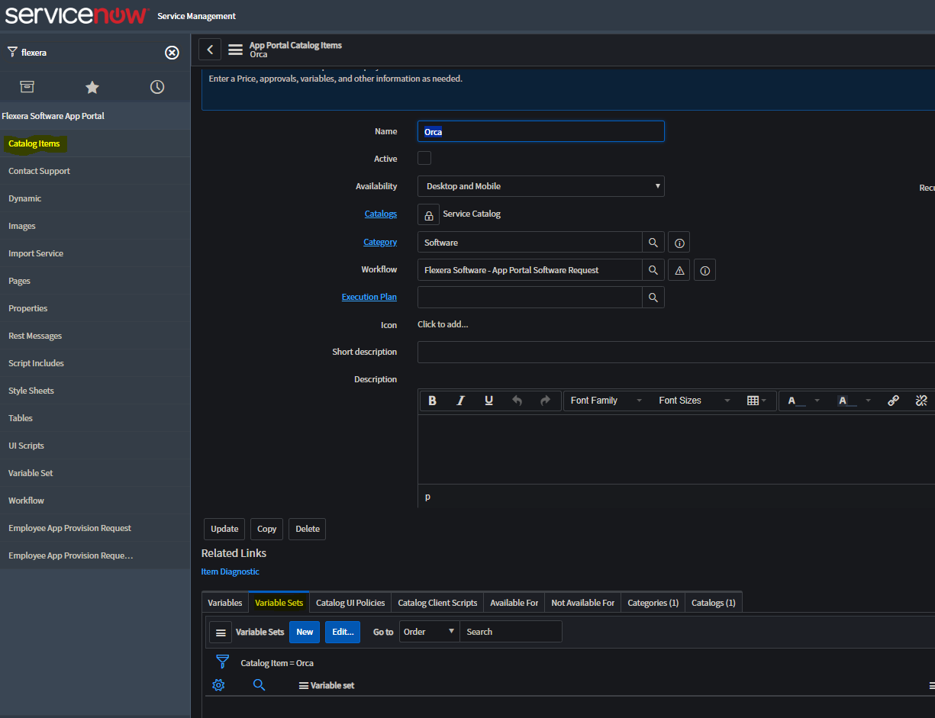Apply italic in description editor
This screenshot has height=718, width=935.
[x=460, y=401]
